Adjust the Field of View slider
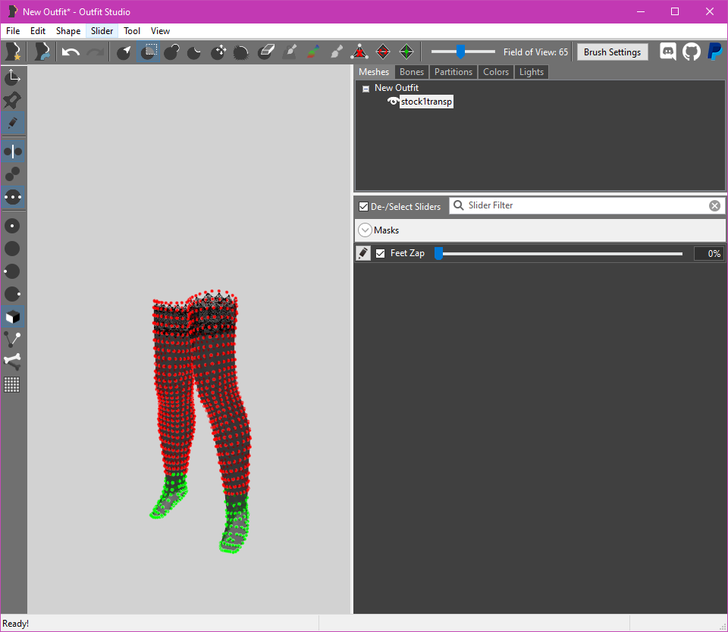 (x=460, y=52)
